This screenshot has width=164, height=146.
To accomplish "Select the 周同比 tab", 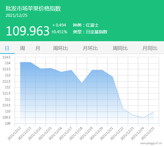I will pos(120,48).
